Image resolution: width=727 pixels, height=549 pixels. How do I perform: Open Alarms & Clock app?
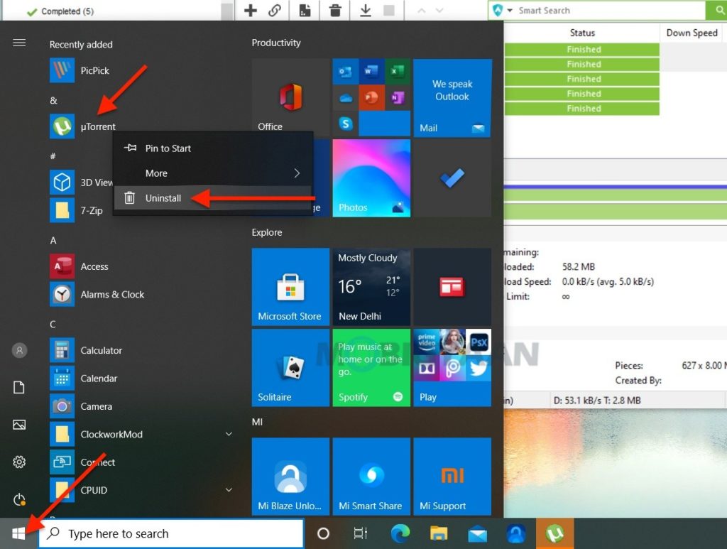click(x=97, y=295)
